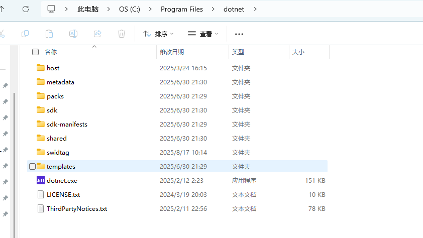Click the paste clipboard icon

(x=49, y=34)
